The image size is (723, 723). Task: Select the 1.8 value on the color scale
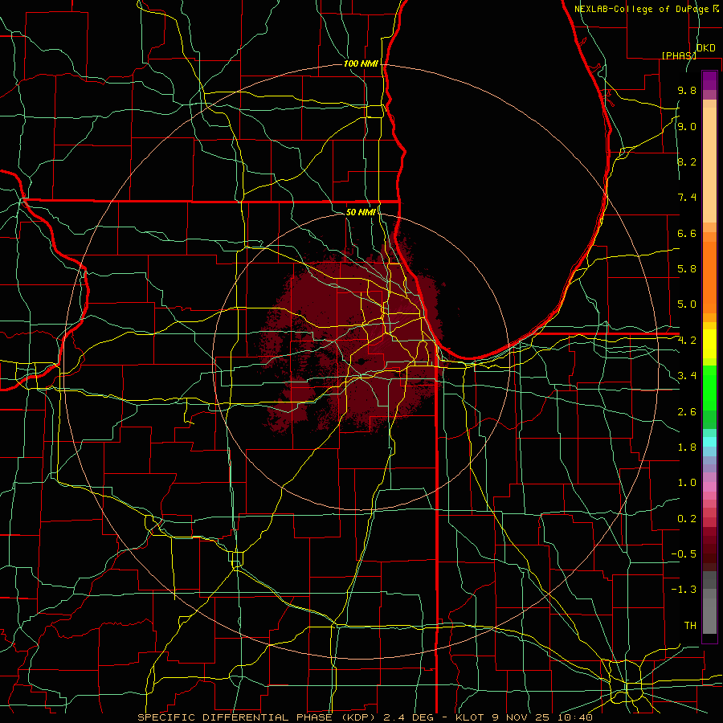tap(687, 447)
